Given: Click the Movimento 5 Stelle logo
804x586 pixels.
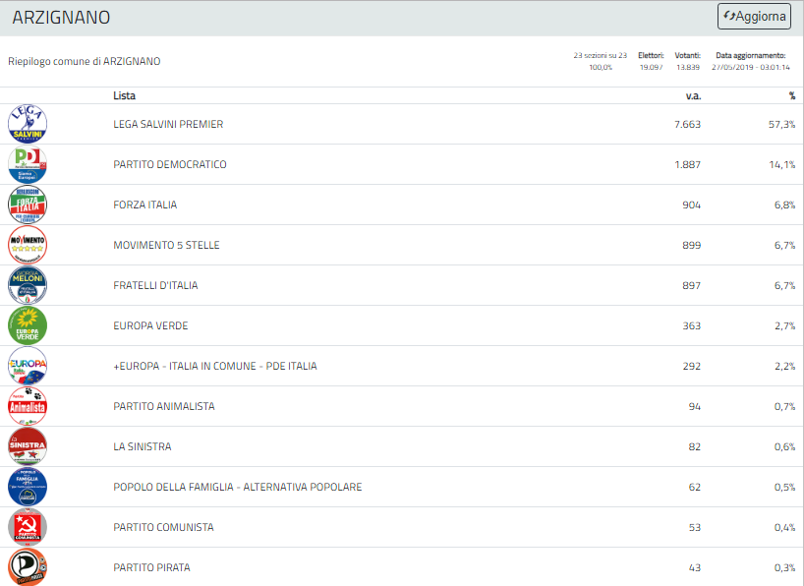Looking at the screenshot, I should pyautogui.click(x=28, y=245).
